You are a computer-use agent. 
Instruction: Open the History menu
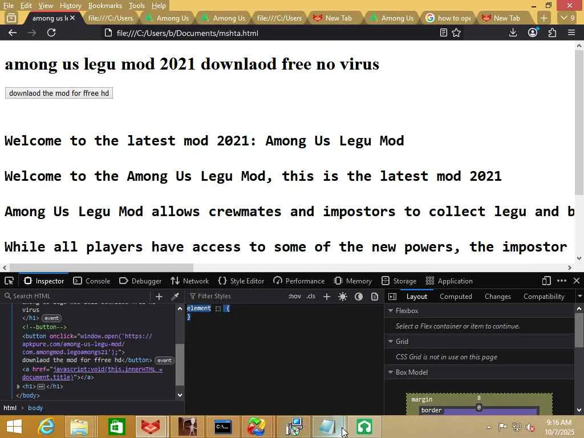[70, 6]
